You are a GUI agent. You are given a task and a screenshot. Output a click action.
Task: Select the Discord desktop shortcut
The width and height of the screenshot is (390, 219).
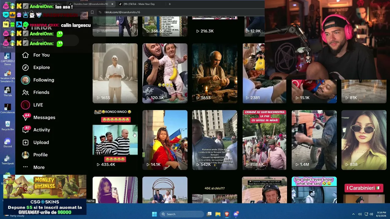coord(8,143)
